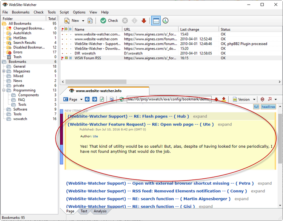The image size is (283, 221).
Task: Click the blue back arrow in browser toolbar
Action: [x=87, y=99]
